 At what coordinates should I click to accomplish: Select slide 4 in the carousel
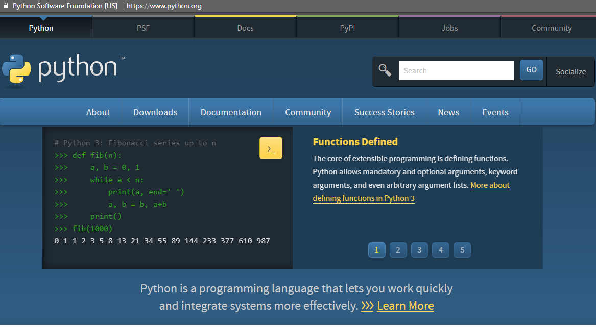441,250
